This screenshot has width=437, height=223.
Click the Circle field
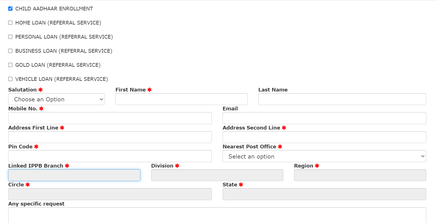(x=110, y=194)
